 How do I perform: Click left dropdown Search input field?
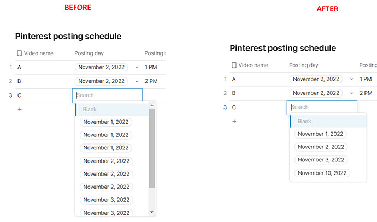[107, 95]
